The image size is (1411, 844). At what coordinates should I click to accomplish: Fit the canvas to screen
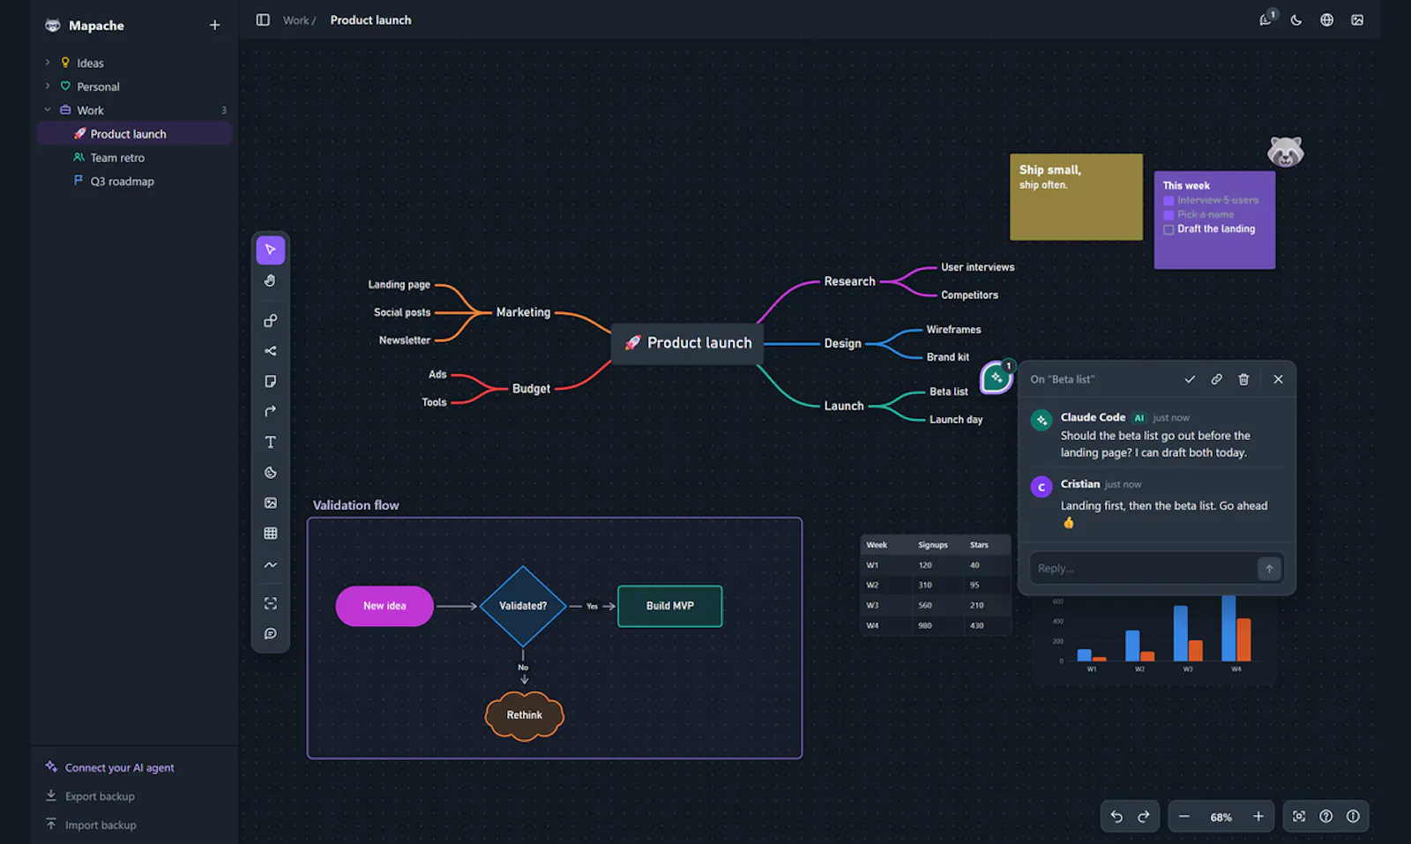click(1299, 817)
